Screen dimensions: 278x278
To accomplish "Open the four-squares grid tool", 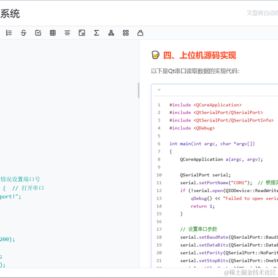I will pyautogui.click(x=126, y=33).
